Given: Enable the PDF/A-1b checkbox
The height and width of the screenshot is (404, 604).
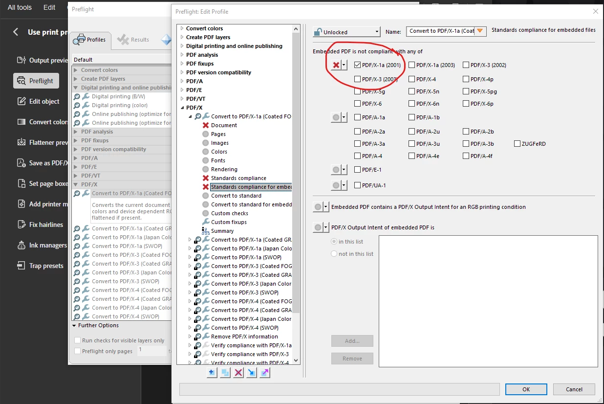Looking at the screenshot, I should point(412,117).
